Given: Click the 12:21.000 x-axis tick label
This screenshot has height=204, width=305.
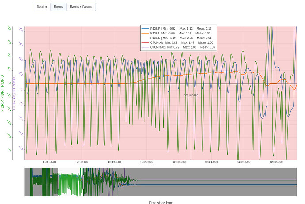Looking at the screenshot, I should pyautogui.click(x=211, y=162).
